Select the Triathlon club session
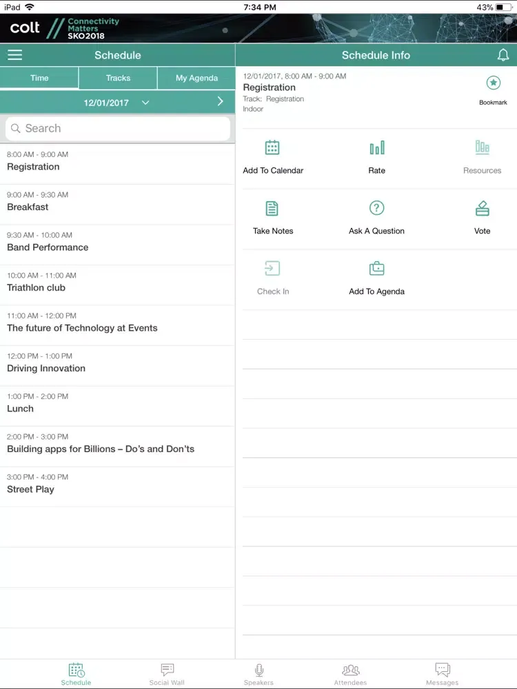The image size is (517, 689). pyautogui.click(x=117, y=286)
